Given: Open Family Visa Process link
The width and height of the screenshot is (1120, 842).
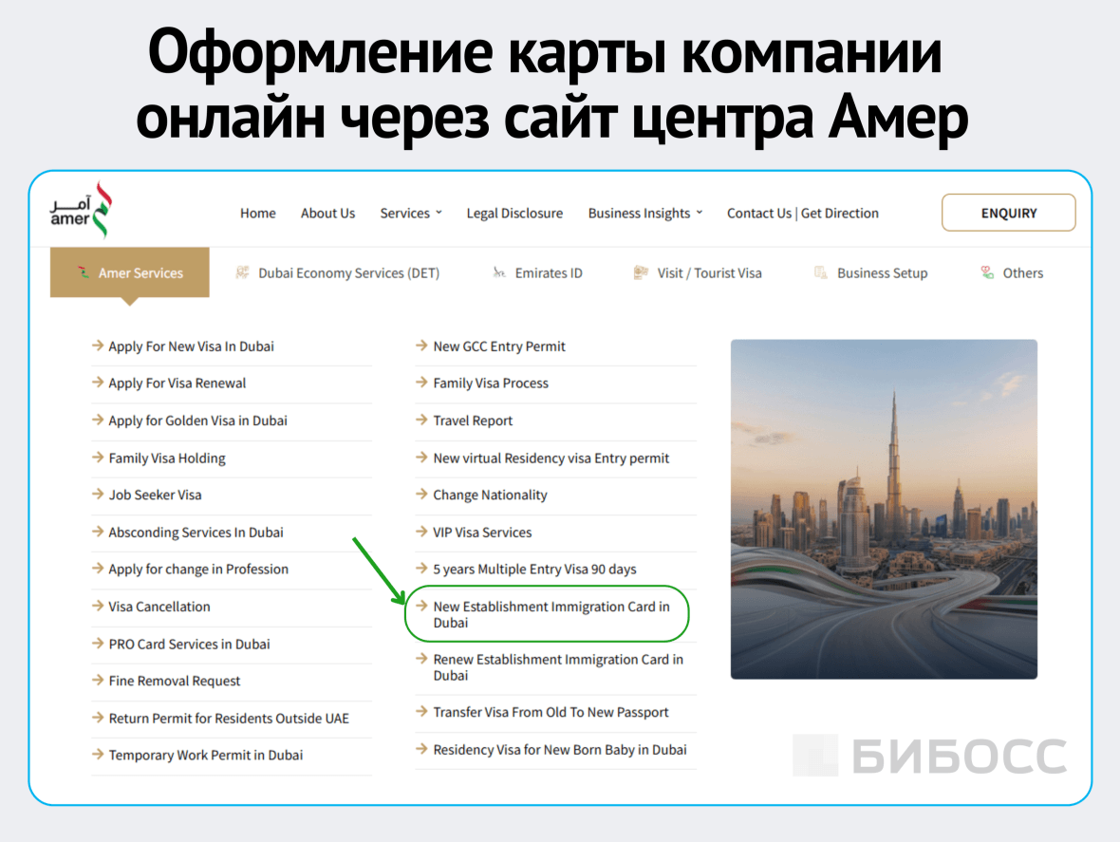Looking at the screenshot, I should [x=491, y=384].
